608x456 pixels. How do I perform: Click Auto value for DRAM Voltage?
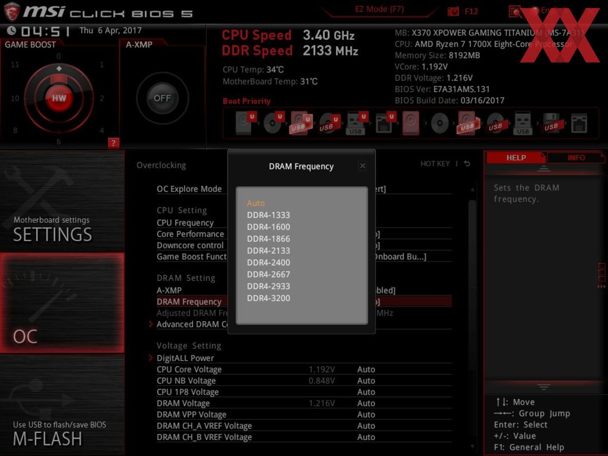coord(366,403)
